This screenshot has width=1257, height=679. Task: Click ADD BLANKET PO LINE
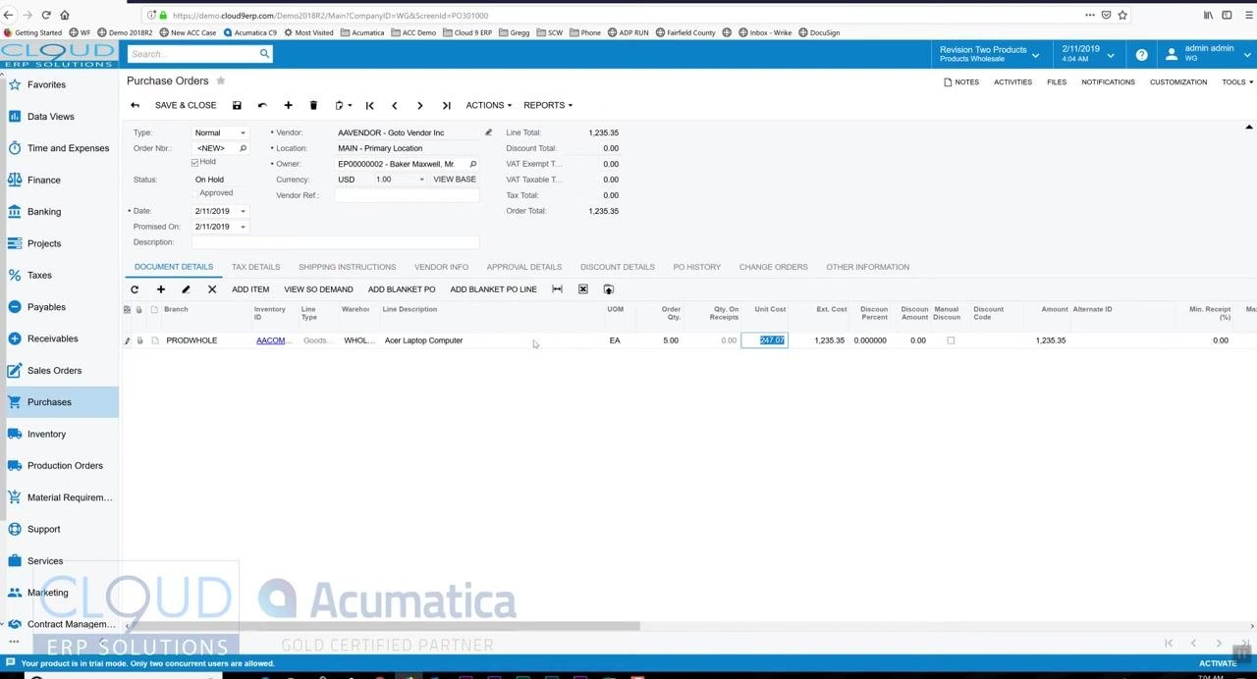pyautogui.click(x=493, y=289)
